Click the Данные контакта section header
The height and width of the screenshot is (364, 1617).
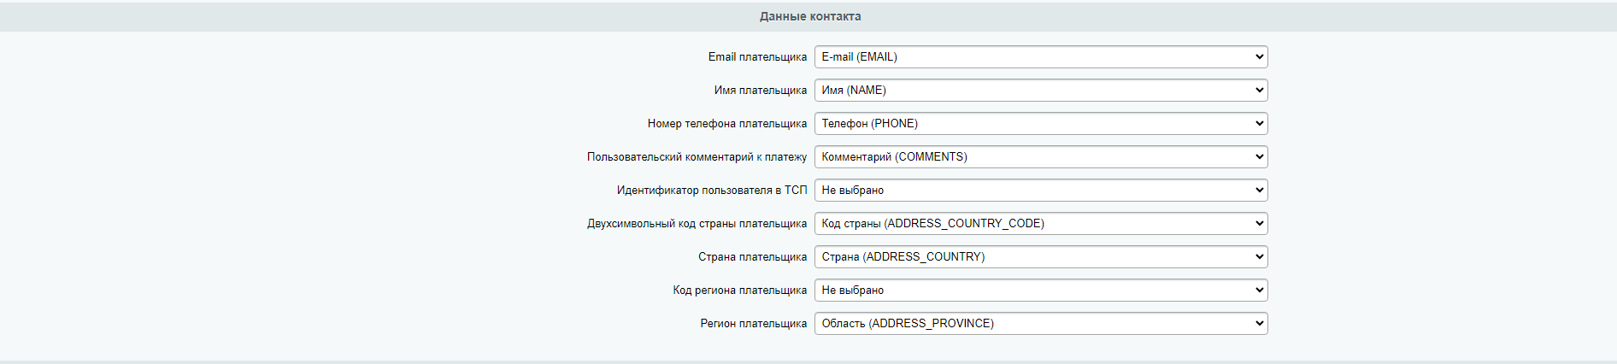pos(809,16)
